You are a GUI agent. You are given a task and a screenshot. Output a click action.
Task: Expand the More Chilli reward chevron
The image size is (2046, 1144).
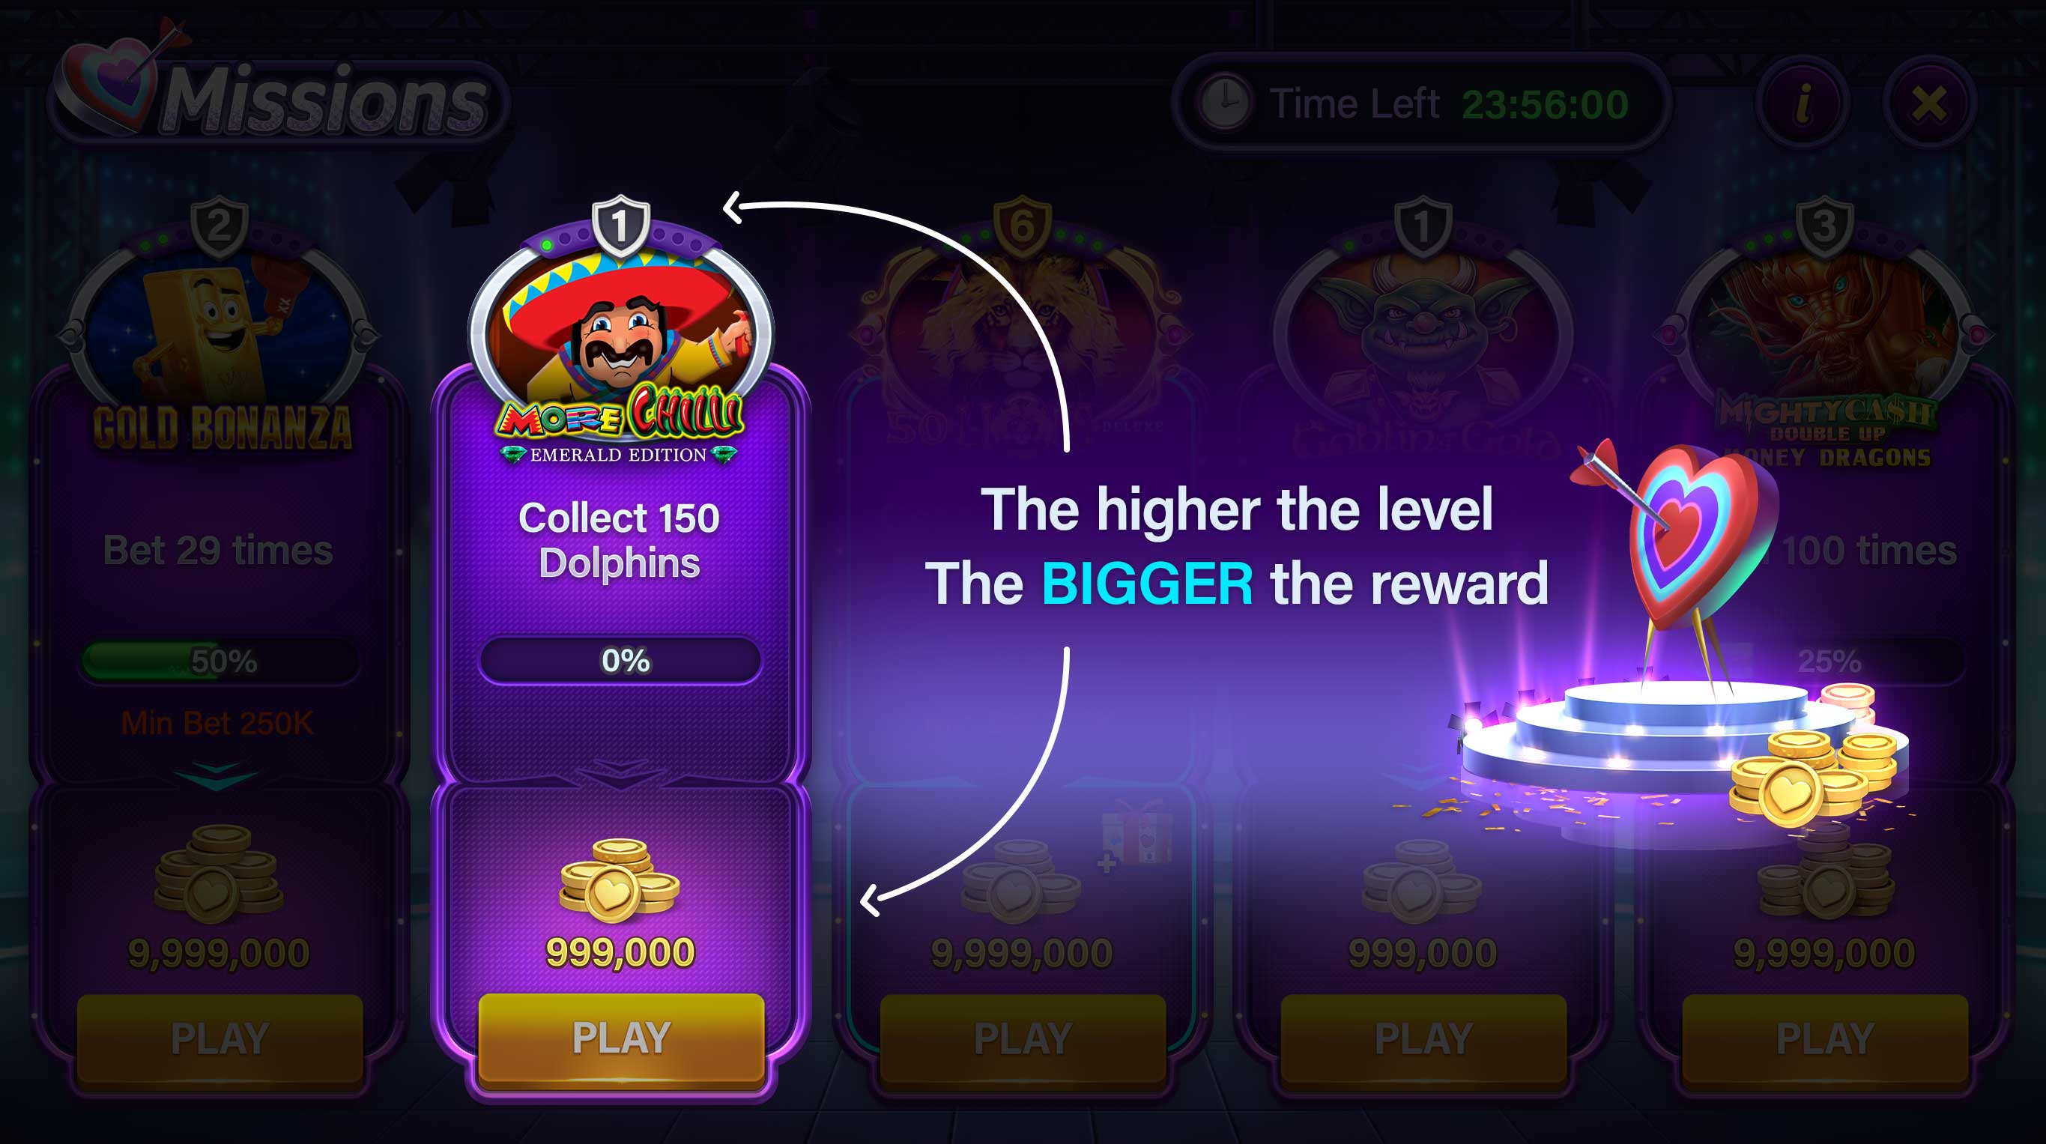point(620,772)
